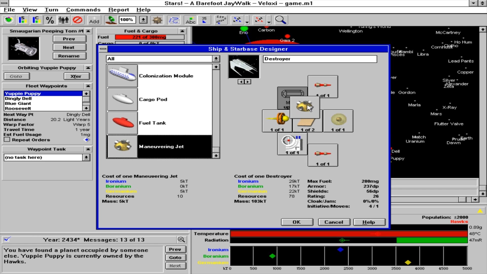Viewport: 487px width, 274px height.
Task: Select Cargo Pod in component list
Action: [160, 99]
